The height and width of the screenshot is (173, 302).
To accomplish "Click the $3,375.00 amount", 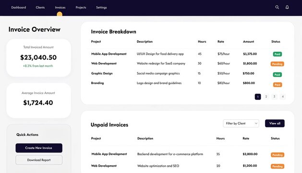I will tap(250, 54).
